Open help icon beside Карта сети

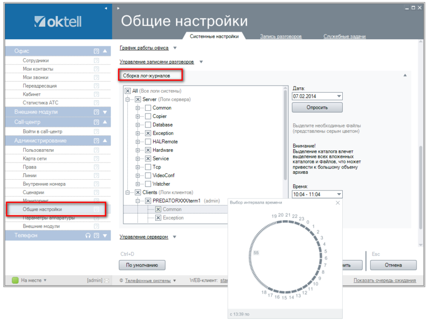[96, 158]
